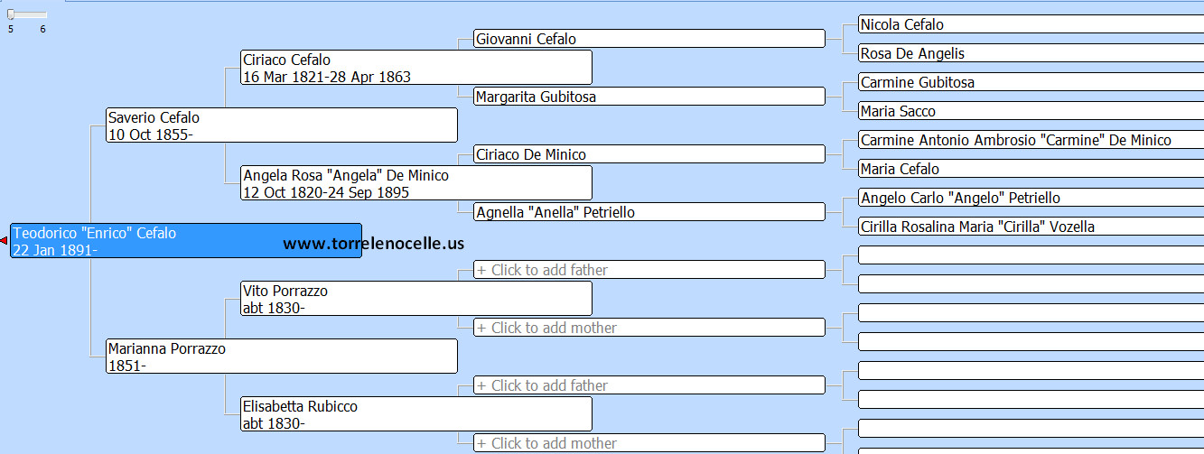The image size is (1204, 454).
Task: Pick Margarita Gubitosa in the tree
Action: [x=649, y=97]
